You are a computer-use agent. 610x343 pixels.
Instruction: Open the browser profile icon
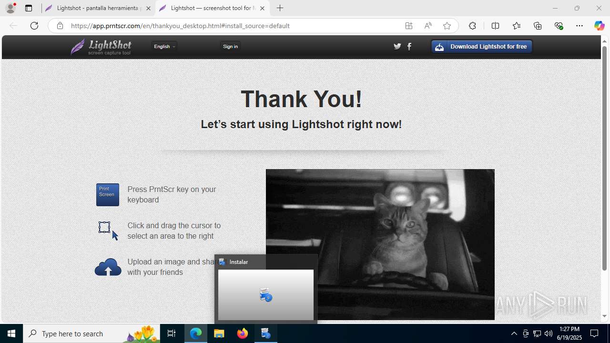point(10,8)
